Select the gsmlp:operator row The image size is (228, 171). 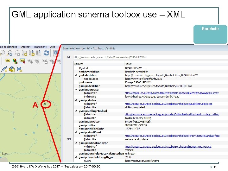coord(151,122)
